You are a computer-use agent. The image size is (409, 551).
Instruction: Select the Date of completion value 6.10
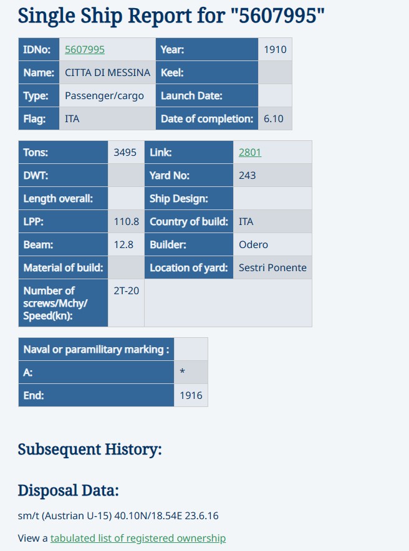(274, 118)
